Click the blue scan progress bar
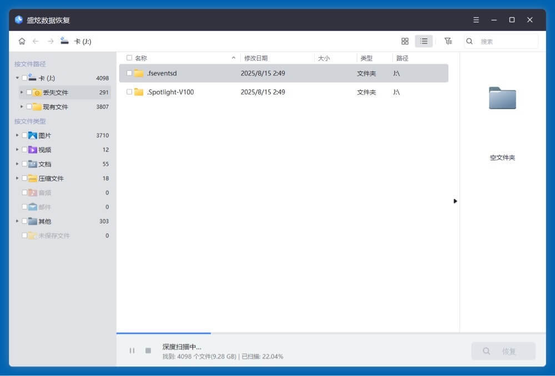This screenshot has width=555, height=376. (163, 333)
